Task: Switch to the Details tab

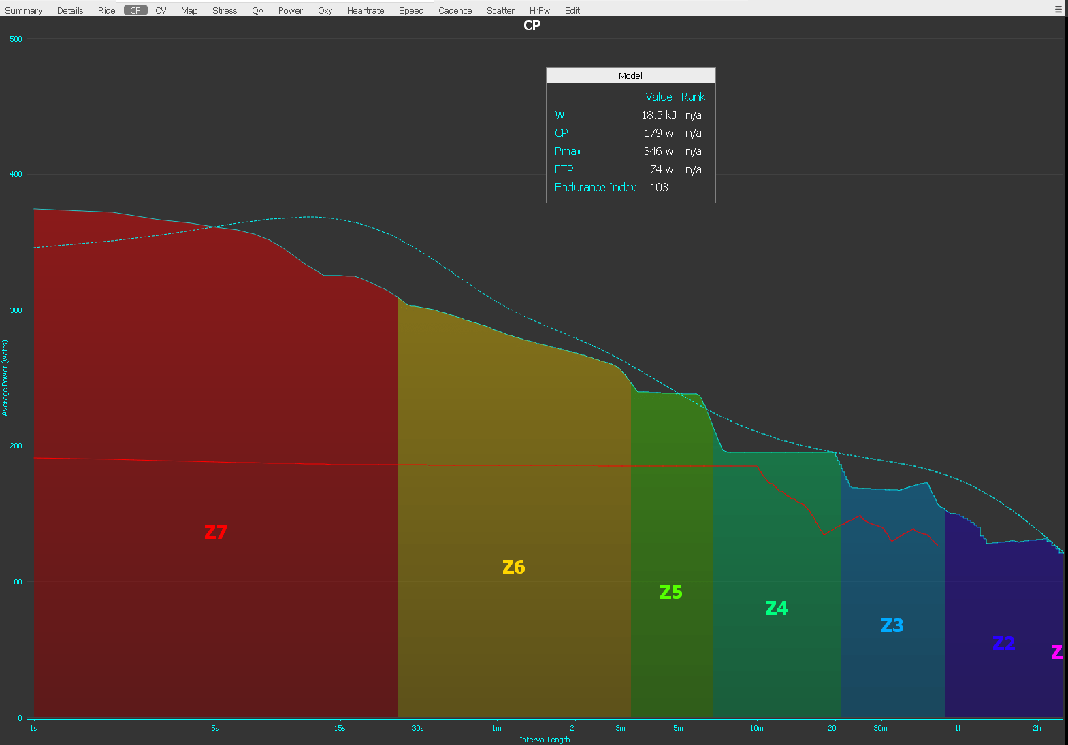Action: pos(70,10)
